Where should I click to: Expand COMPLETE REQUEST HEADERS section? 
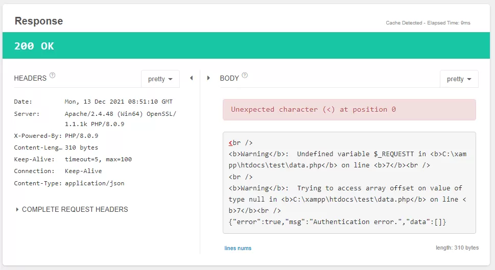[x=72, y=209]
